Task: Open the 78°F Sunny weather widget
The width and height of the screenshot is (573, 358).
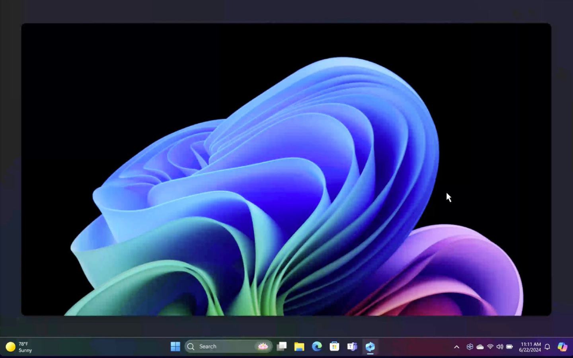Action: pyautogui.click(x=19, y=347)
